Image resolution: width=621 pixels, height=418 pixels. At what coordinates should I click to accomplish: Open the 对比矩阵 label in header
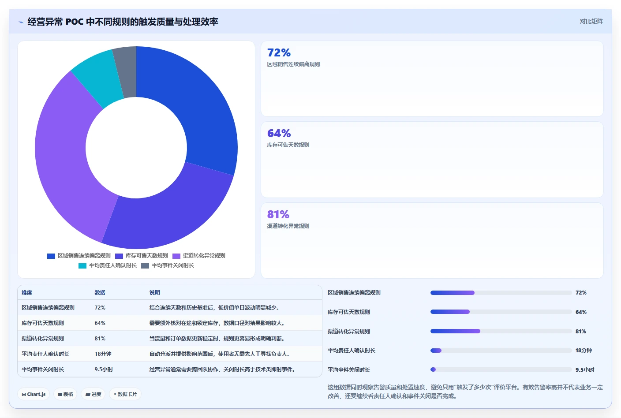point(591,21)
